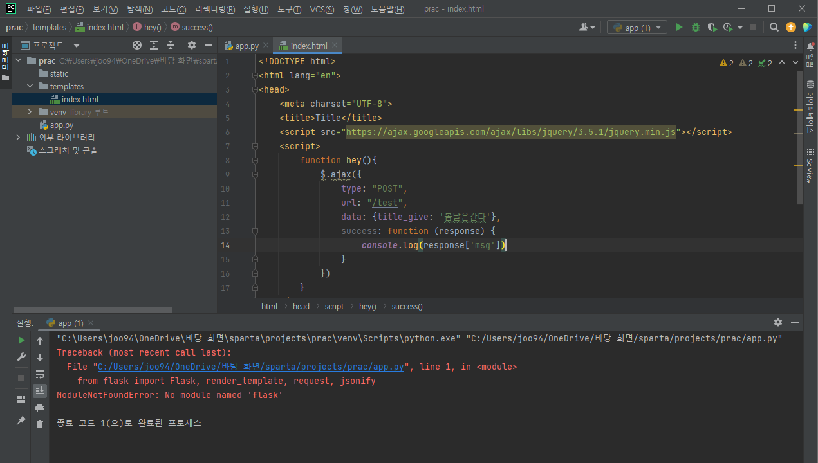Click the select opened file target icon
818x463 pixels.
136,45
